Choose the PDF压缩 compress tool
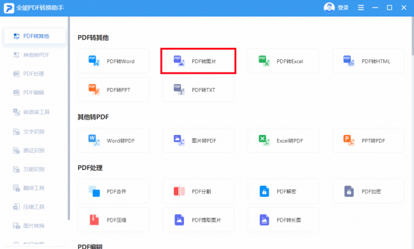Screen dimensions: 414x249 pos(113,220)
